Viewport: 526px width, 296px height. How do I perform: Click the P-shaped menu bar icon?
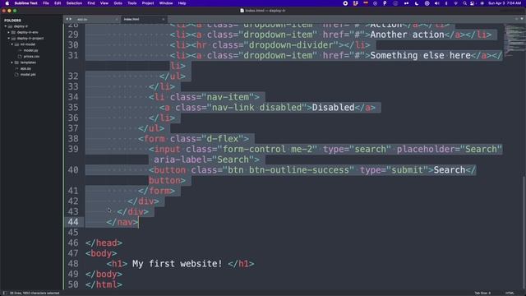pos(385,3)
